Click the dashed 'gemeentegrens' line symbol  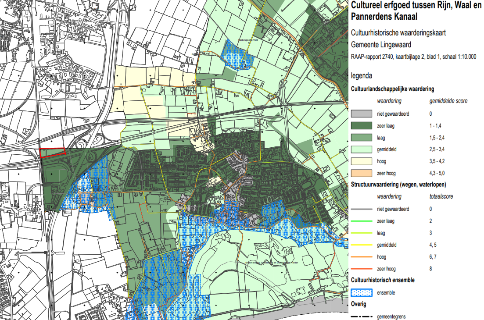point(362,316)
